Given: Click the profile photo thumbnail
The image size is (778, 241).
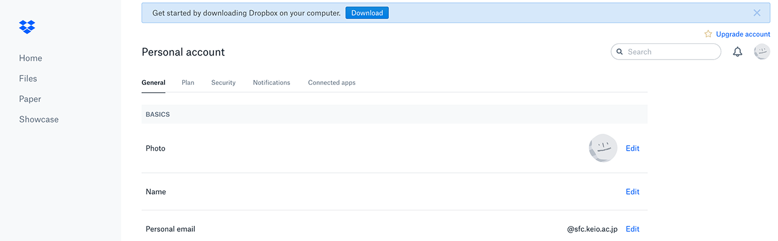Looking at the screenshot, I should click(602, 148).
